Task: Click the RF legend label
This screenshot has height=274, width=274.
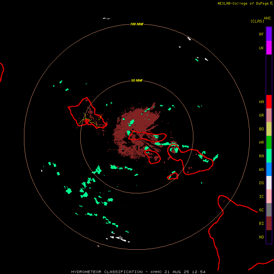Action: coord(261,34)
